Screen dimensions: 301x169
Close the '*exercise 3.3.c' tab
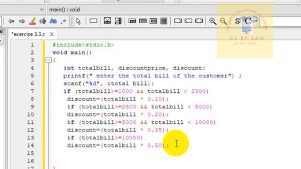pos(52,34)
